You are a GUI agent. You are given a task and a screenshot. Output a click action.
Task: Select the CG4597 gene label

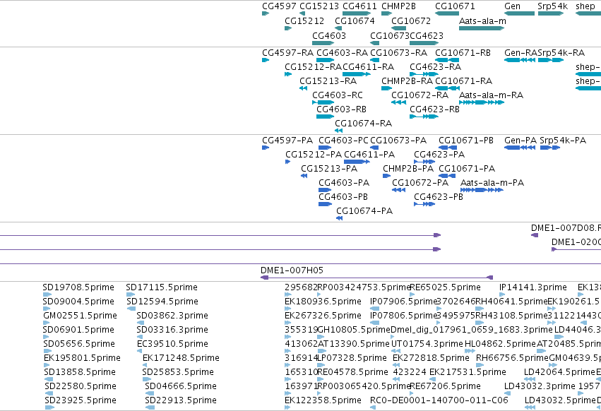coord(279,6)
